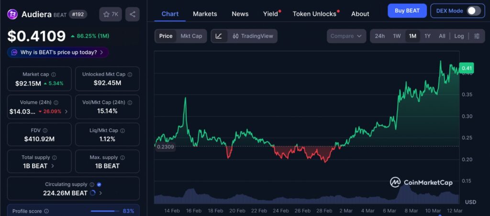Click the FDV info icon
This screenshot has width=490, height=216.
(45, 130)
